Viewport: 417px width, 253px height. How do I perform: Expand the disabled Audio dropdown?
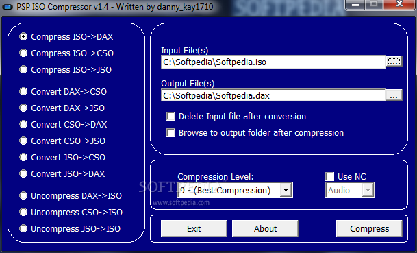pos(350,190)
